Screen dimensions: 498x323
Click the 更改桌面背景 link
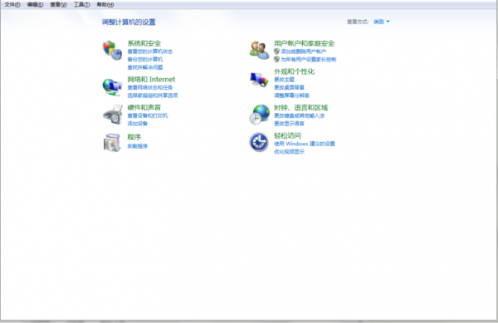click(x=290, y=87)
